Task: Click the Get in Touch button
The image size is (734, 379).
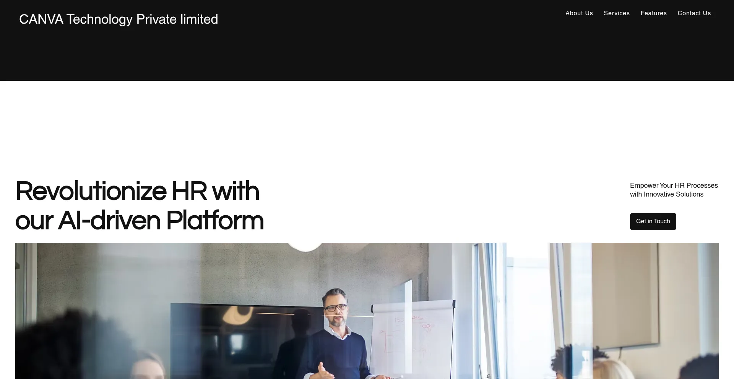Action: coord(653,221)
